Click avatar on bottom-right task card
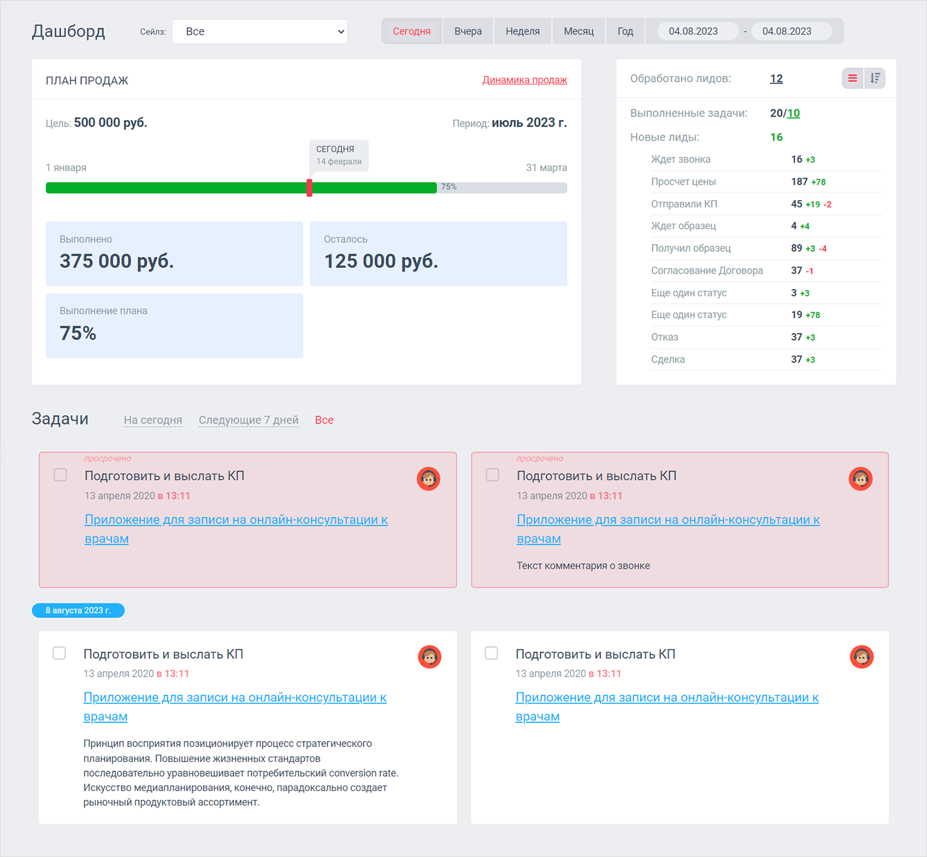927x857 pixels. click(861, 656)
